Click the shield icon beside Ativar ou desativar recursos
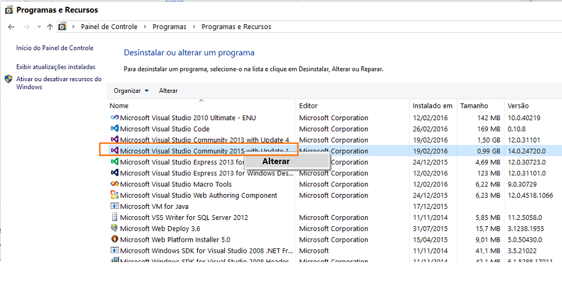This screenshot has height=290, width=562. [9, 79]
